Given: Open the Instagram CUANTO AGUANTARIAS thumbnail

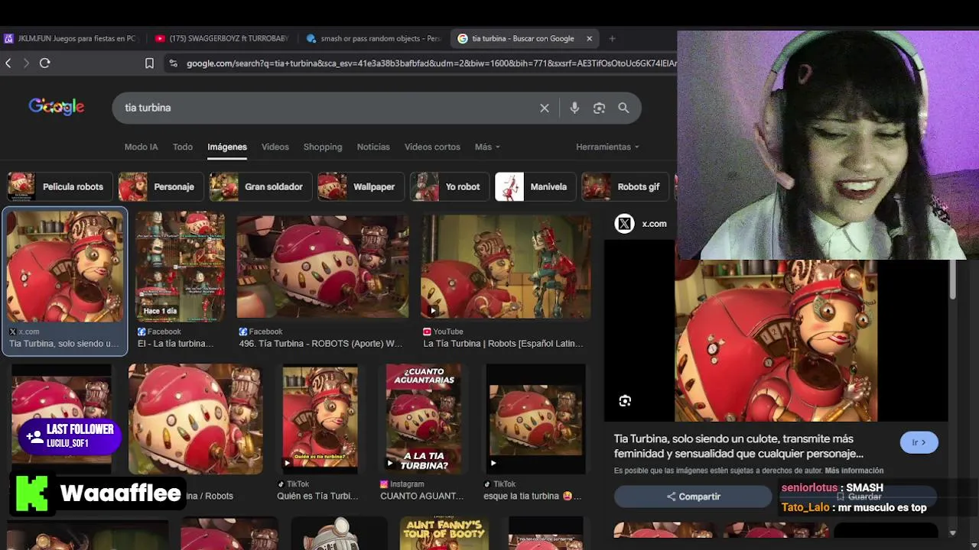Looking at the screenshot, I should point(424,419).
